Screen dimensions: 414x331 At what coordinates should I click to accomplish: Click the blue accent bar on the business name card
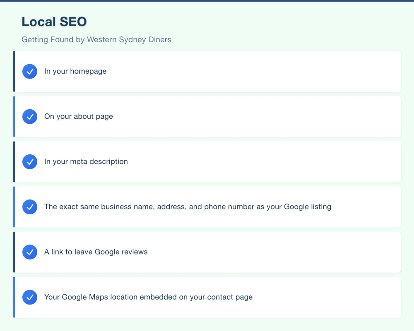[x=14, y=206]
